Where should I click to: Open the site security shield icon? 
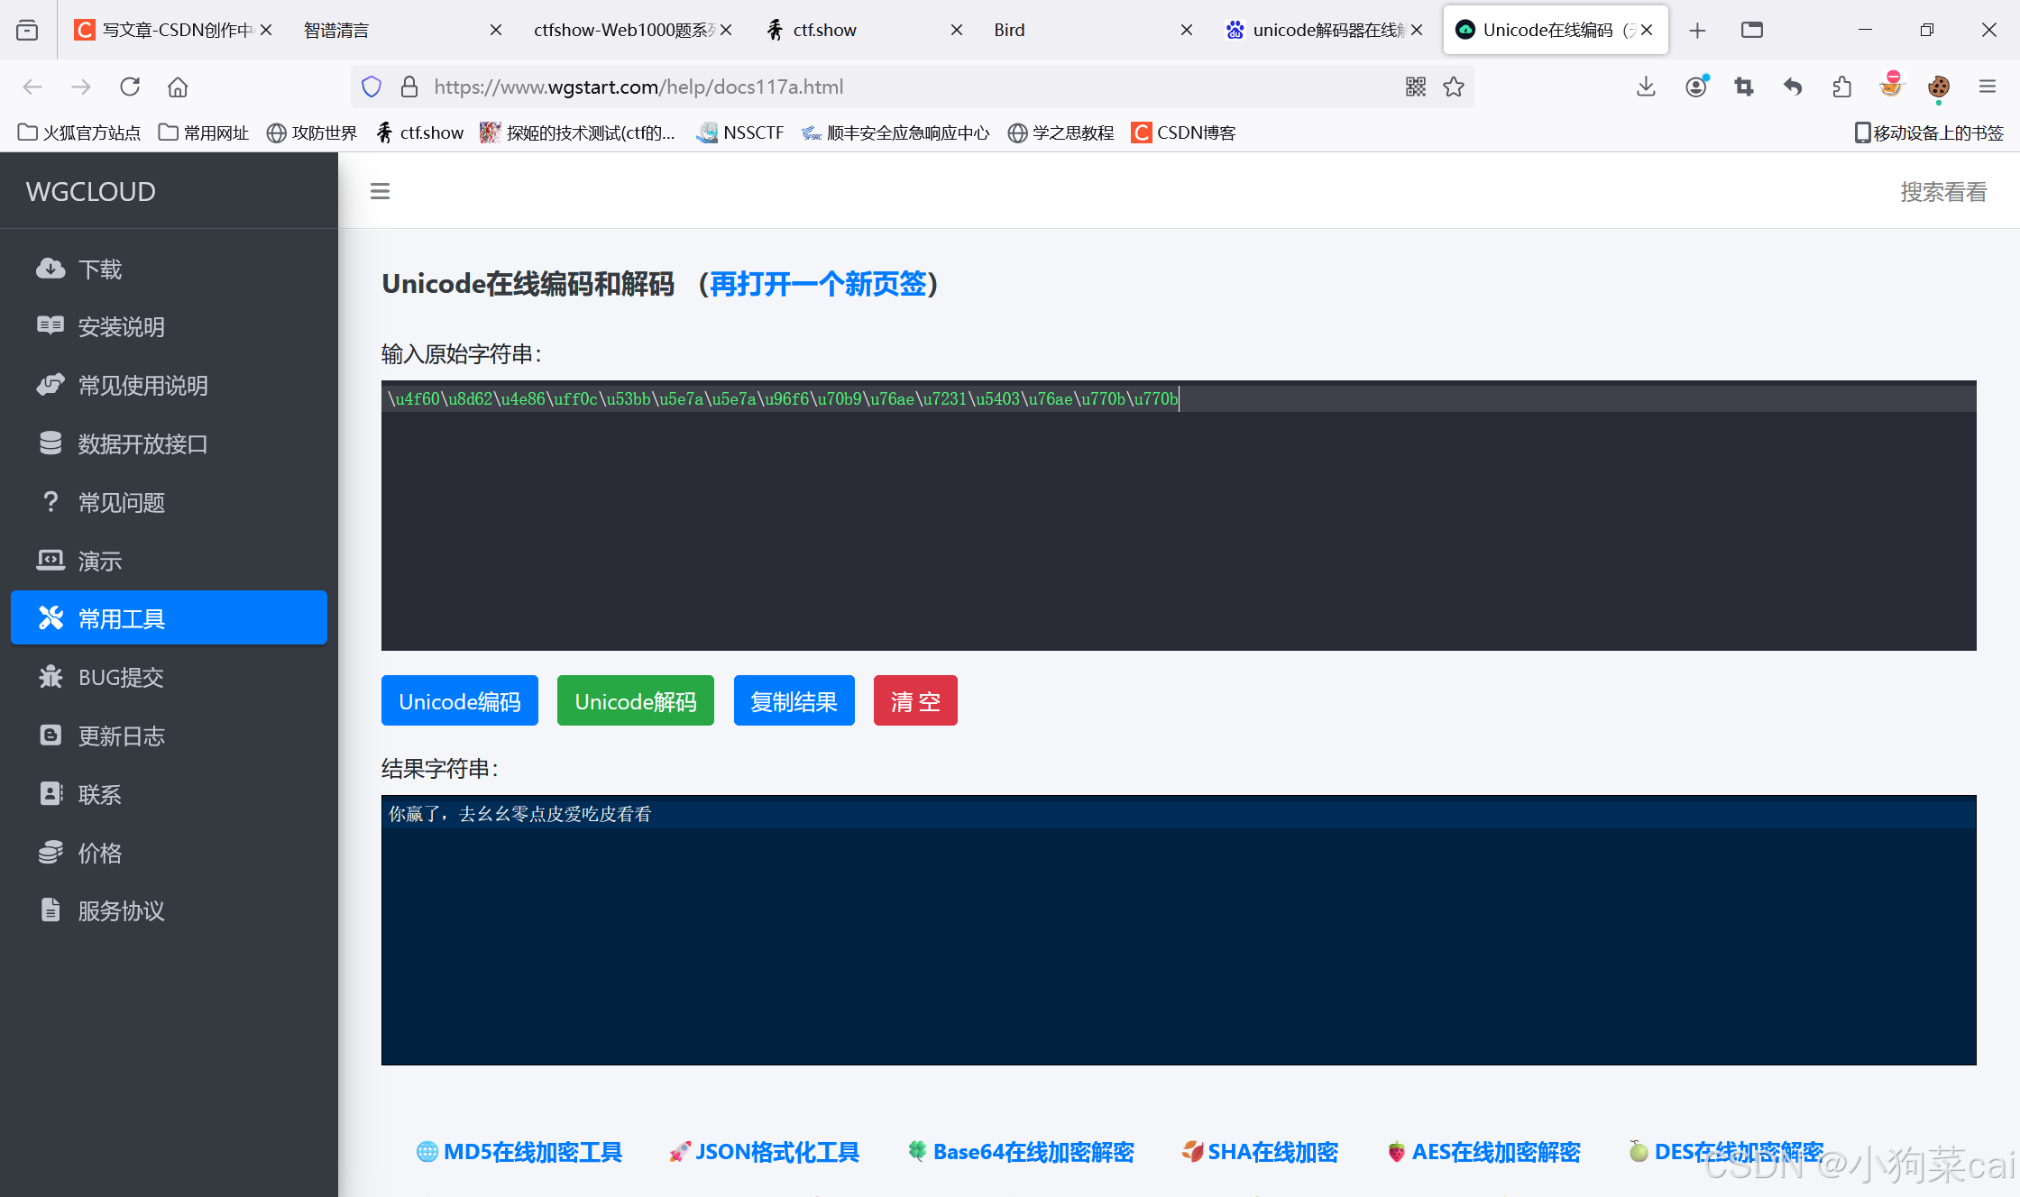[372, 87]
